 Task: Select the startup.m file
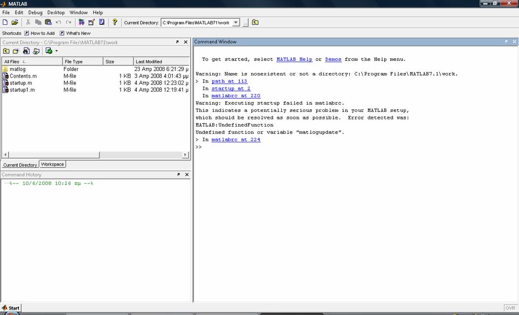click(21, 83)
